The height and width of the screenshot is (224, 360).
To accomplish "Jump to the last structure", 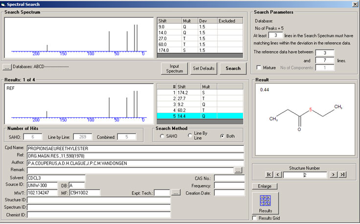I will point(342,175).
